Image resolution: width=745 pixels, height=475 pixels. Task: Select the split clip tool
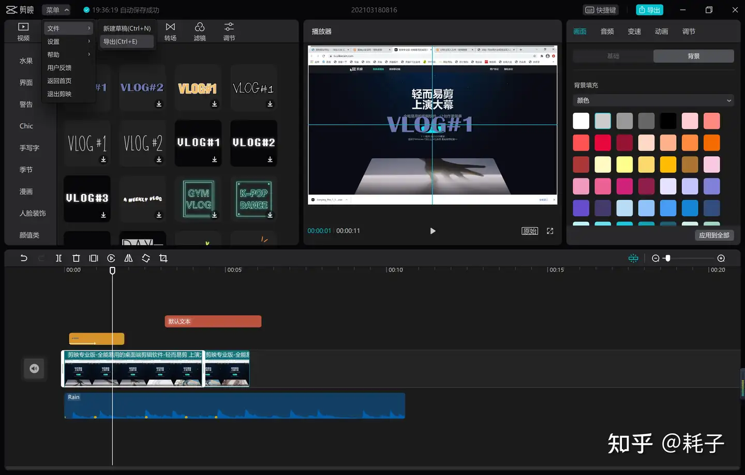pyautogui.click(x=58, y=258)
